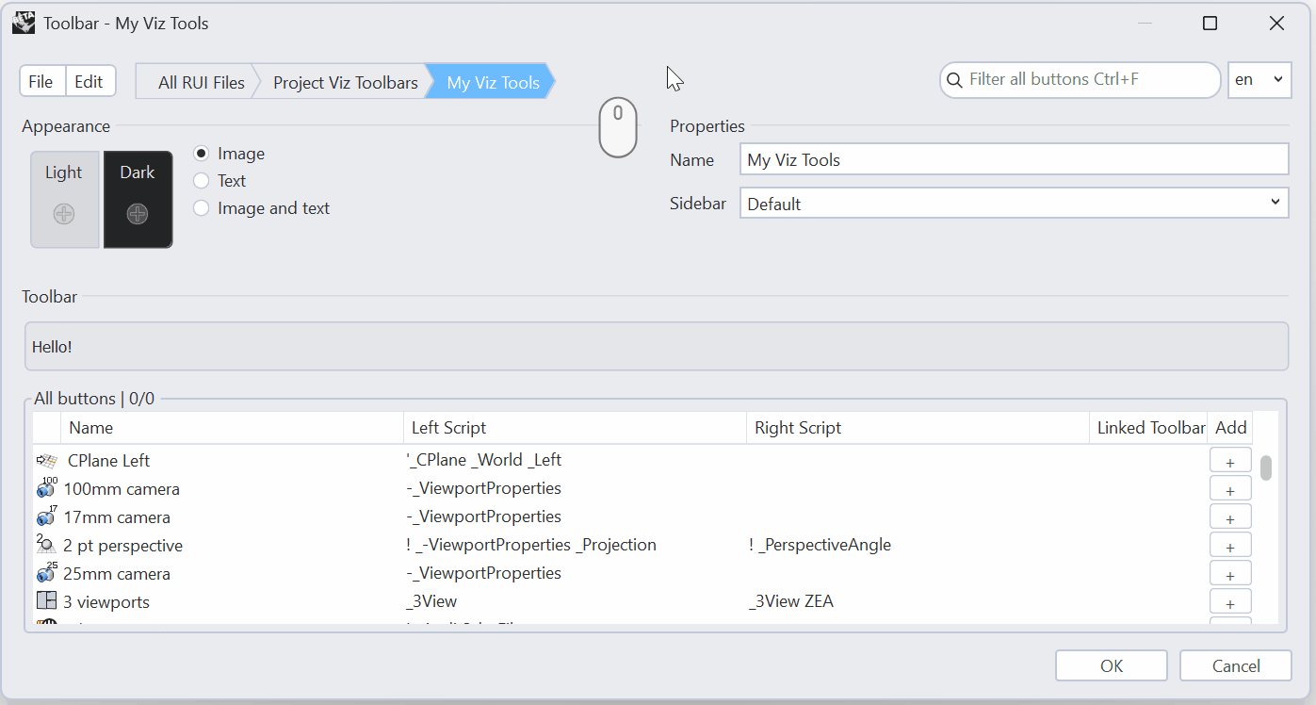Click the 3 viewports layout icon
Viewport: 1316px width, 705px height.
click(x=47, y=601)
